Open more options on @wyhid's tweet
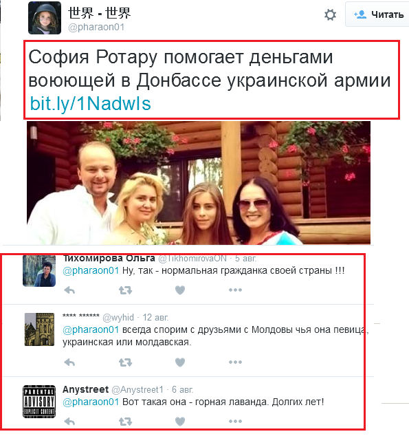The width and height of the screenshot is (409, 445). click(235, 362)
